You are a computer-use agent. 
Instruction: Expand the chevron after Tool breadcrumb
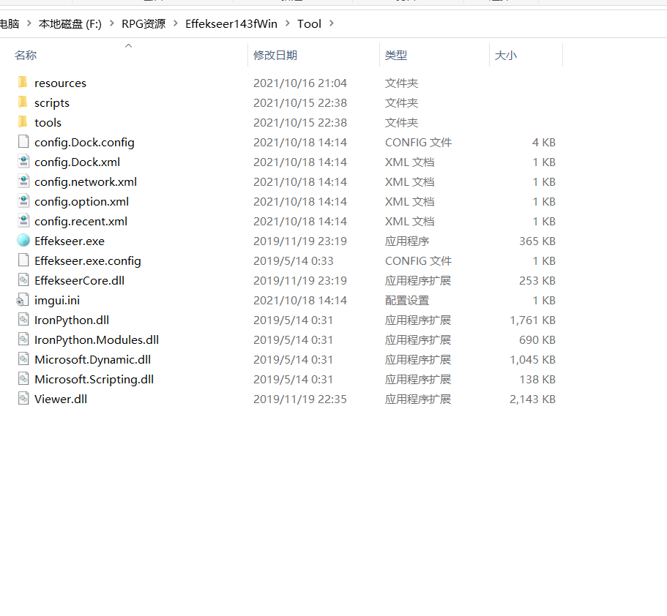point(332,23)
